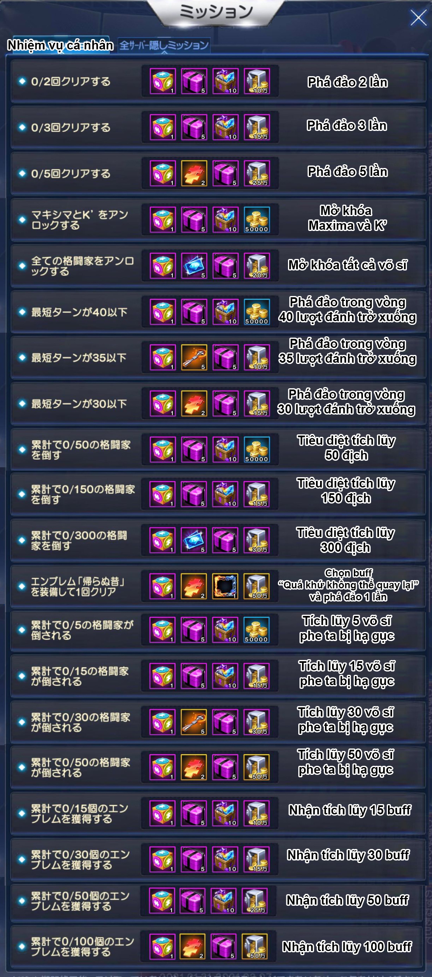Close the mission window with the X
Image resolution: width=432 pixels, height=977 pixels.
pyautogui.click(x=418, y=18)
